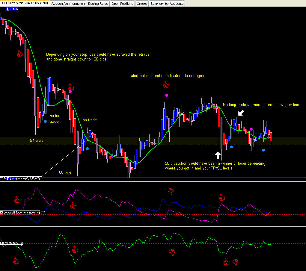Click thumbs-down icon at bottom right of momentum
306x271 pixels.
click(236, 262)
